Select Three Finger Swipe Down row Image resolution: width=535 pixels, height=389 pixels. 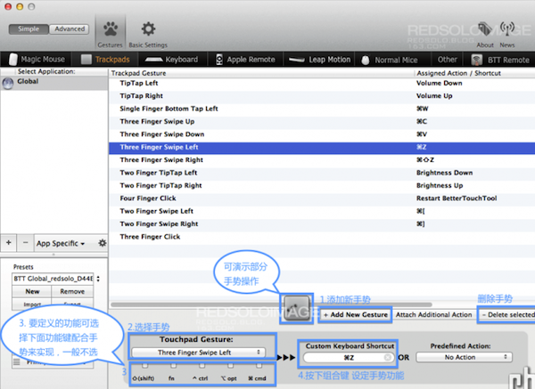[x=322, y=134]
